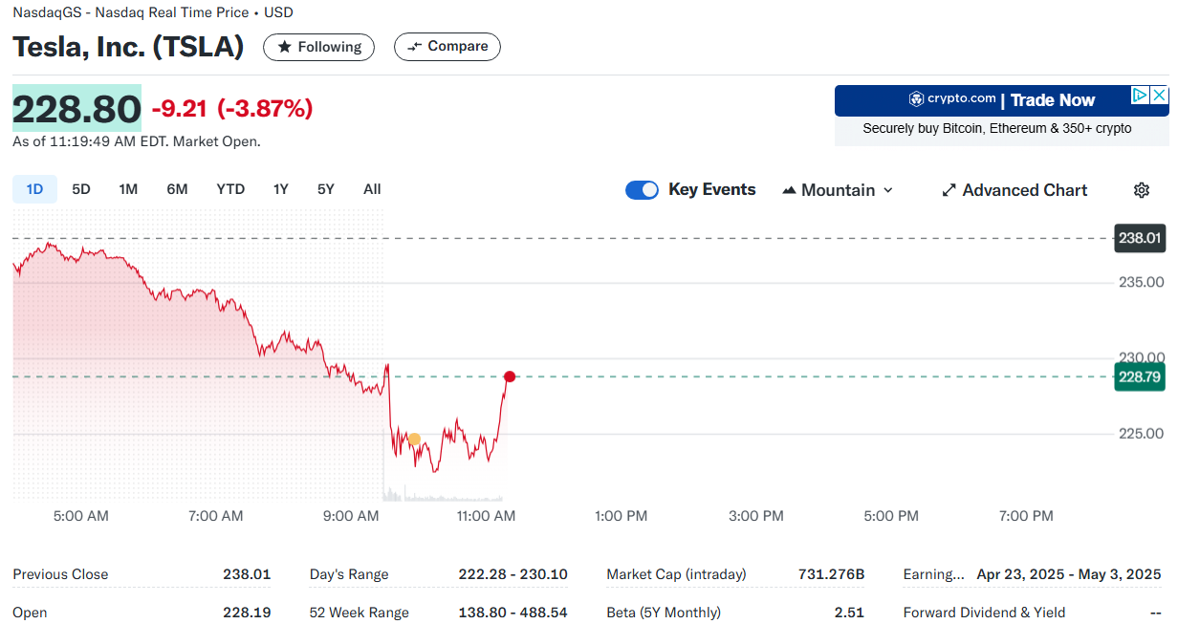This screenshot has width=1178, height=624.
Task: Click the 228.80 current stock price
Action: (76, 108)
